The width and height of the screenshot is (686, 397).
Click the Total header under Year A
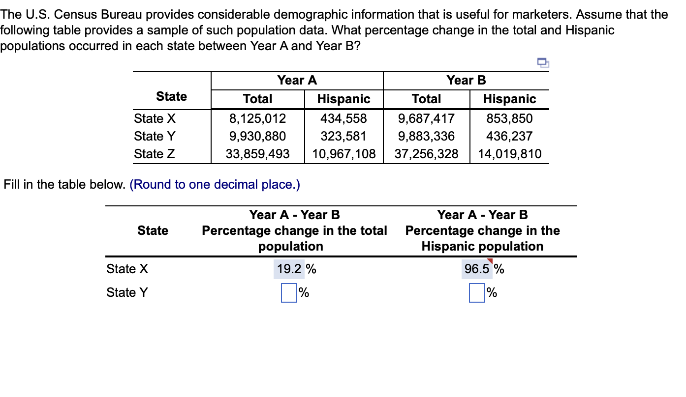click(257, 99)
